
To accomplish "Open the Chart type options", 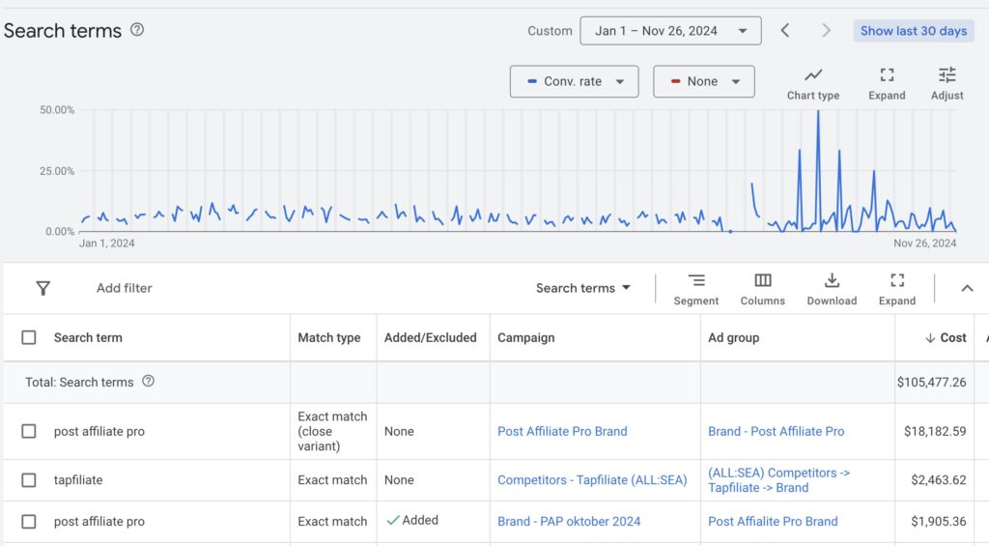I will 813,85.
